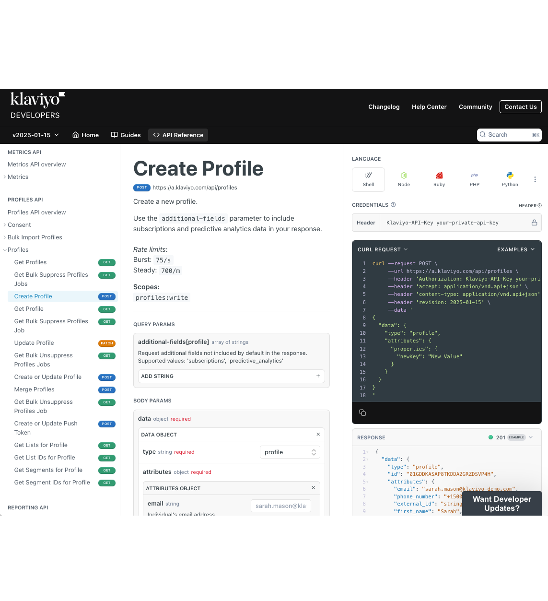
Task: Close the Data Object panel
Action: pyautogui.click(x=318, y=435)
